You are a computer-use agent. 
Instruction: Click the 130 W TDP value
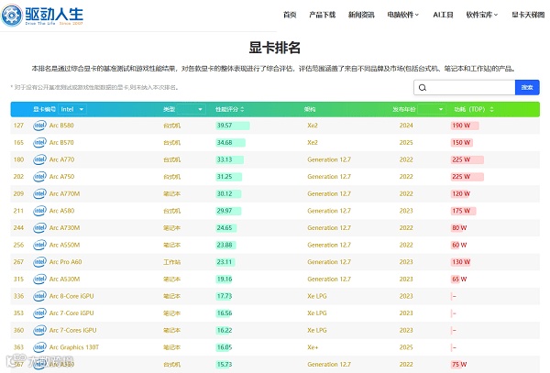tap(461, 262)
